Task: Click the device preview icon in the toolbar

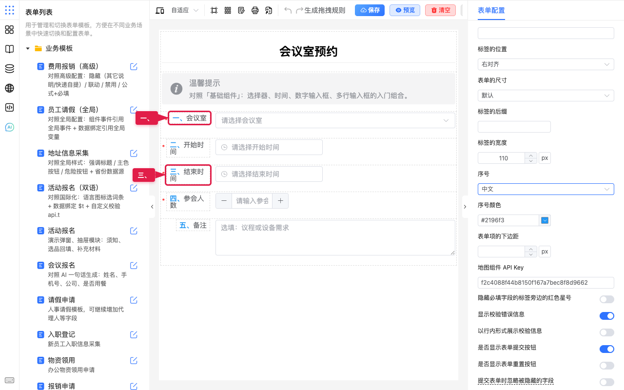Action: [x=159, y=10]
